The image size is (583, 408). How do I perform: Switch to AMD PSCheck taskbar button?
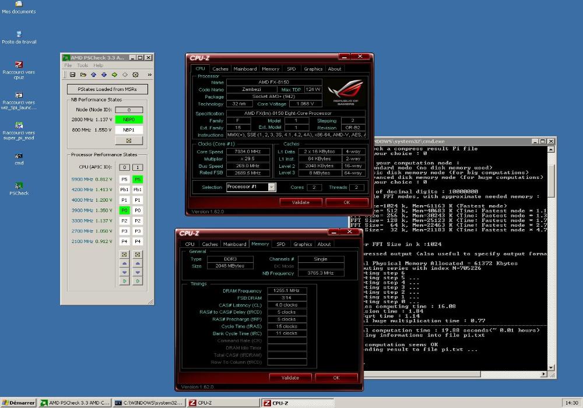(x=75, y=403)
